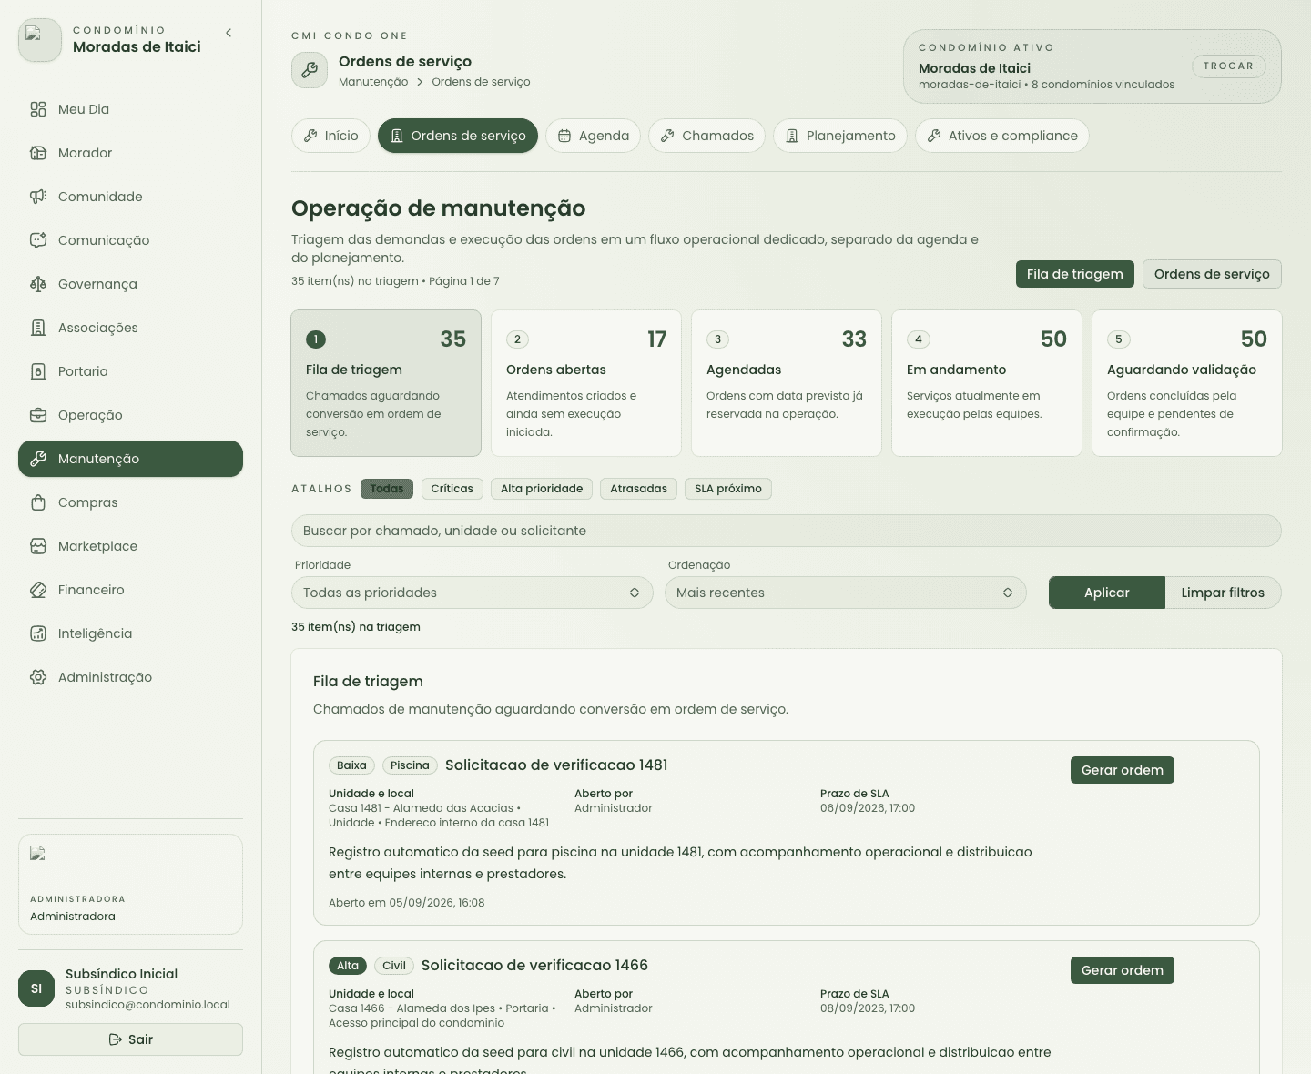Click TROCAR to switch condominium
This screenshot has width=1311, height=1074.
coord(1228,66)
